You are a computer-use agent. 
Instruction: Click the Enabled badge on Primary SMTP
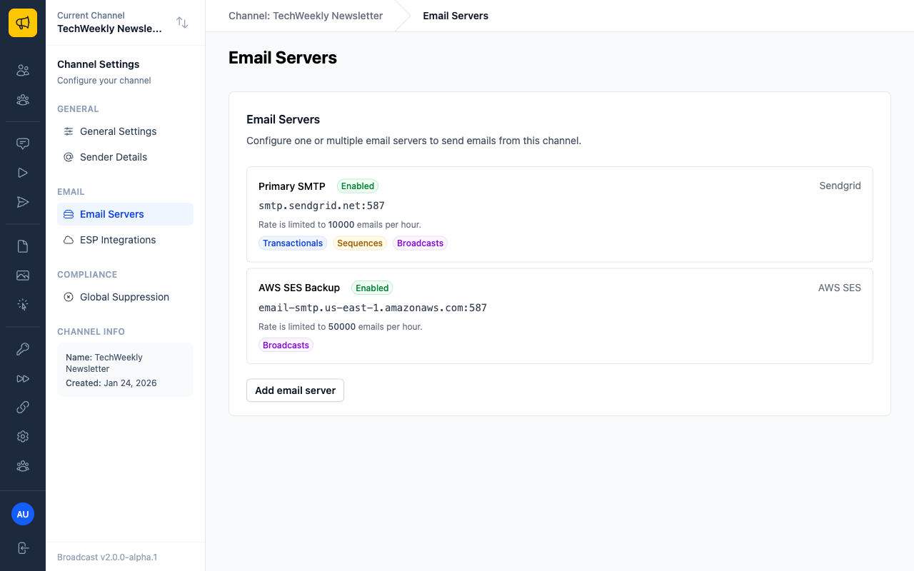[358, 186]
